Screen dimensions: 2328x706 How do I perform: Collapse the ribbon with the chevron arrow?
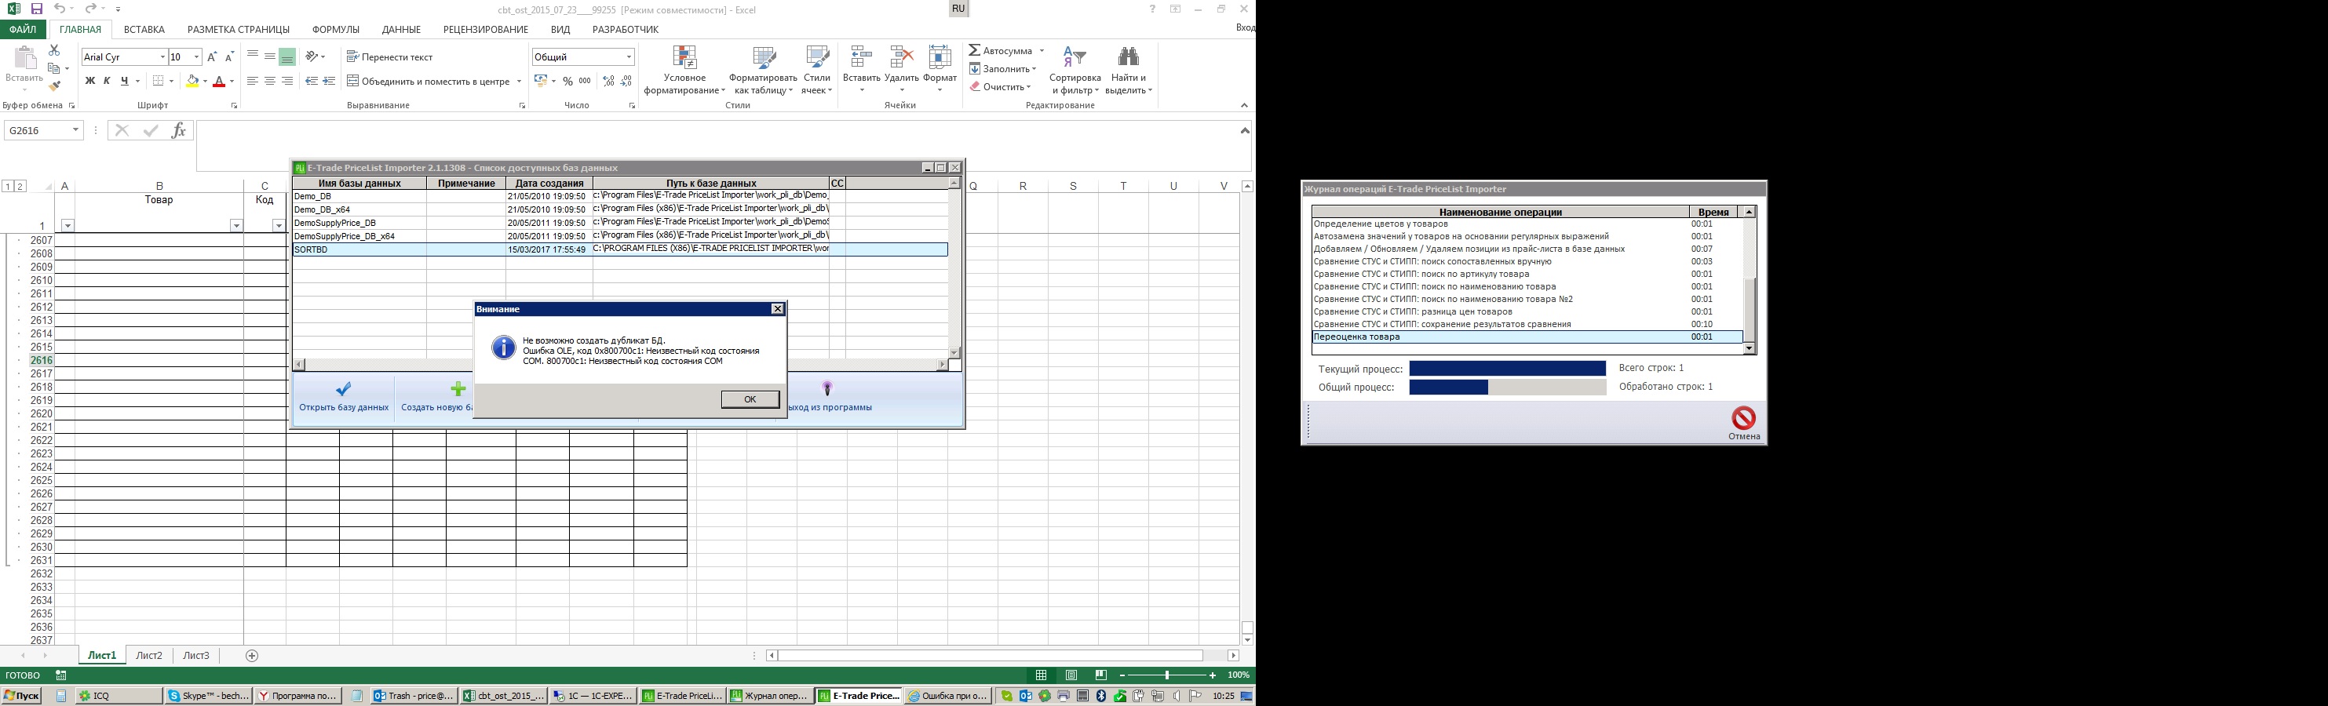[x=1244, y=106]
